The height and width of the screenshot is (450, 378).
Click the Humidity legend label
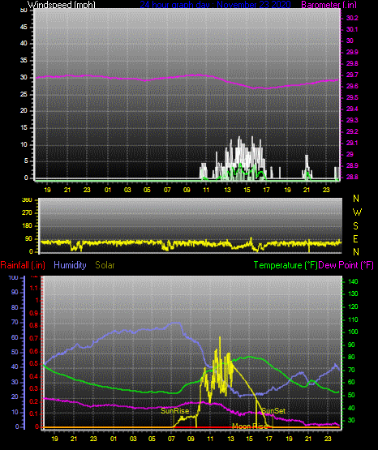[70, 265]
